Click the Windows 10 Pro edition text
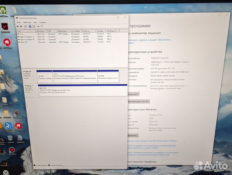 point(156,115)
